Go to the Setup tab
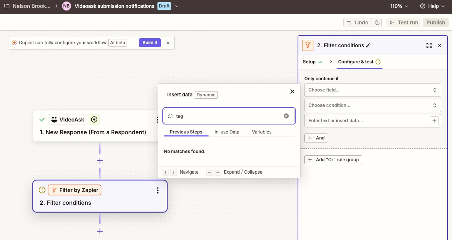Viewport: 452px width, 240px height. 313,62
